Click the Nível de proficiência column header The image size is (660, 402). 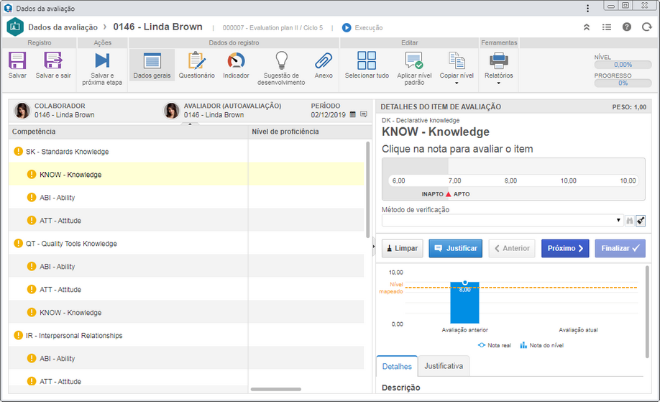pos(310,132)
